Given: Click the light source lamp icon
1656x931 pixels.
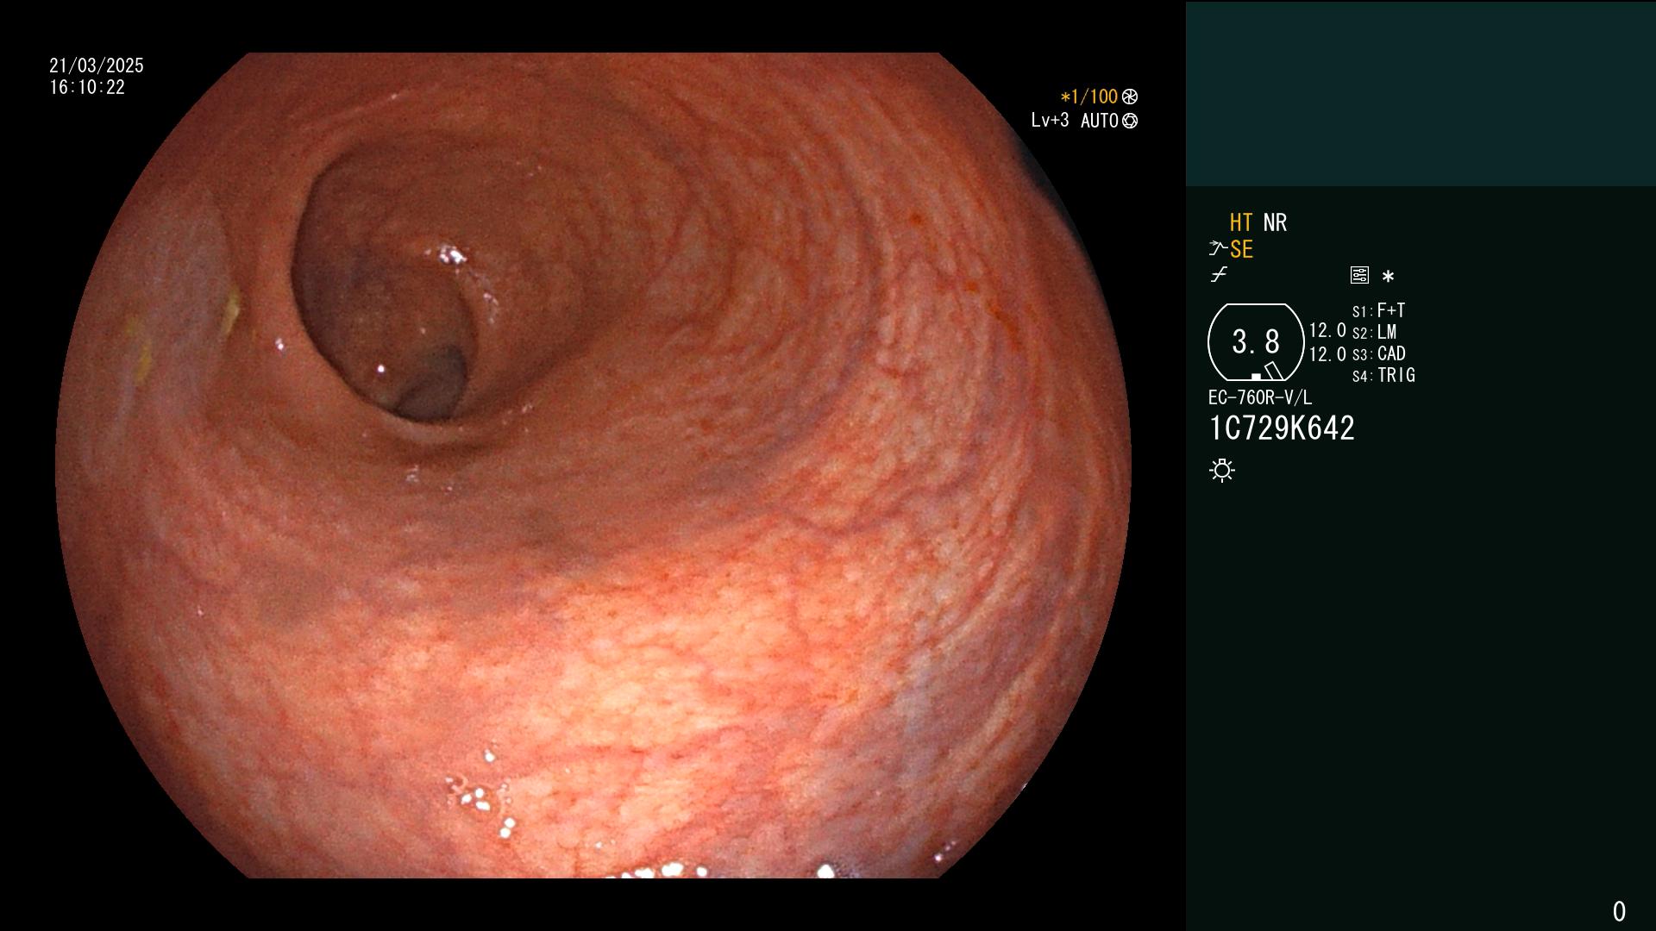Looking at the screenshot, I should 1222,470.
